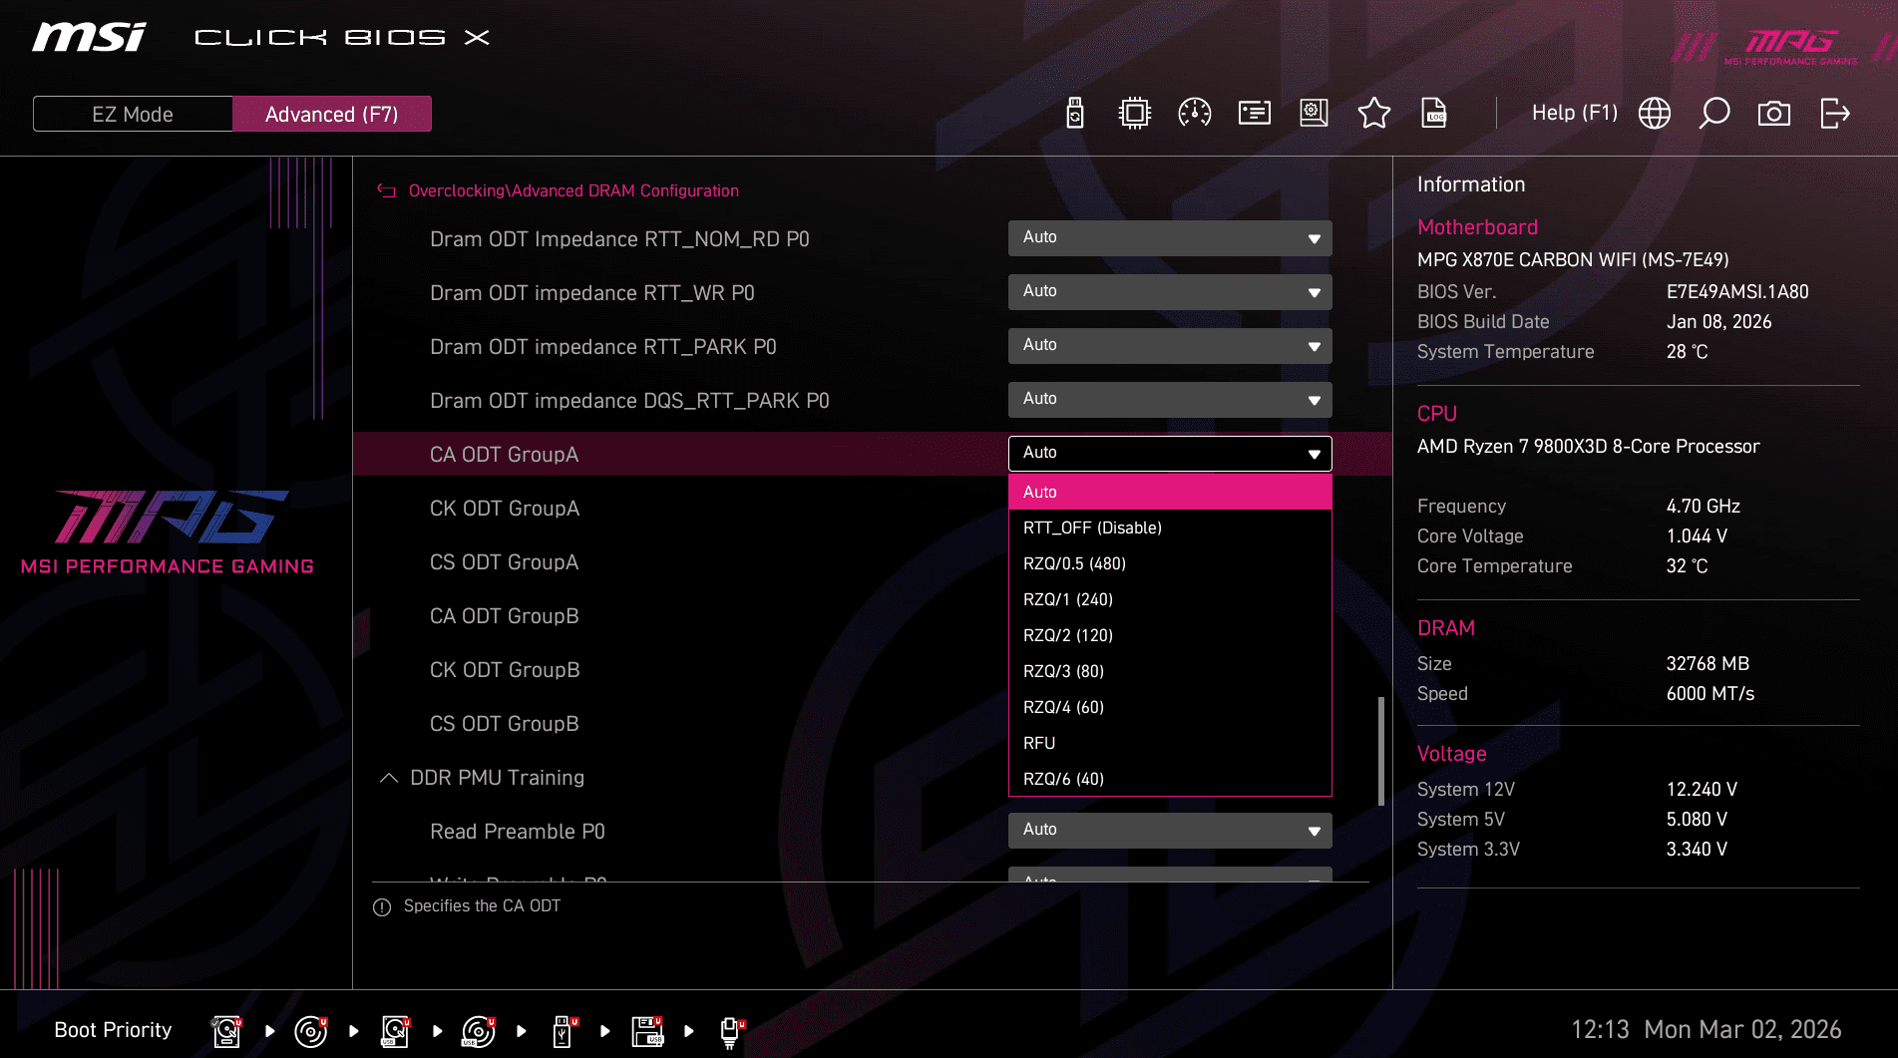Open the Dram ODT impedance RTT_PARK P0 dropdown
The height and width of the screenshot is (1058, 1898).
click(x=1170, y=346)
